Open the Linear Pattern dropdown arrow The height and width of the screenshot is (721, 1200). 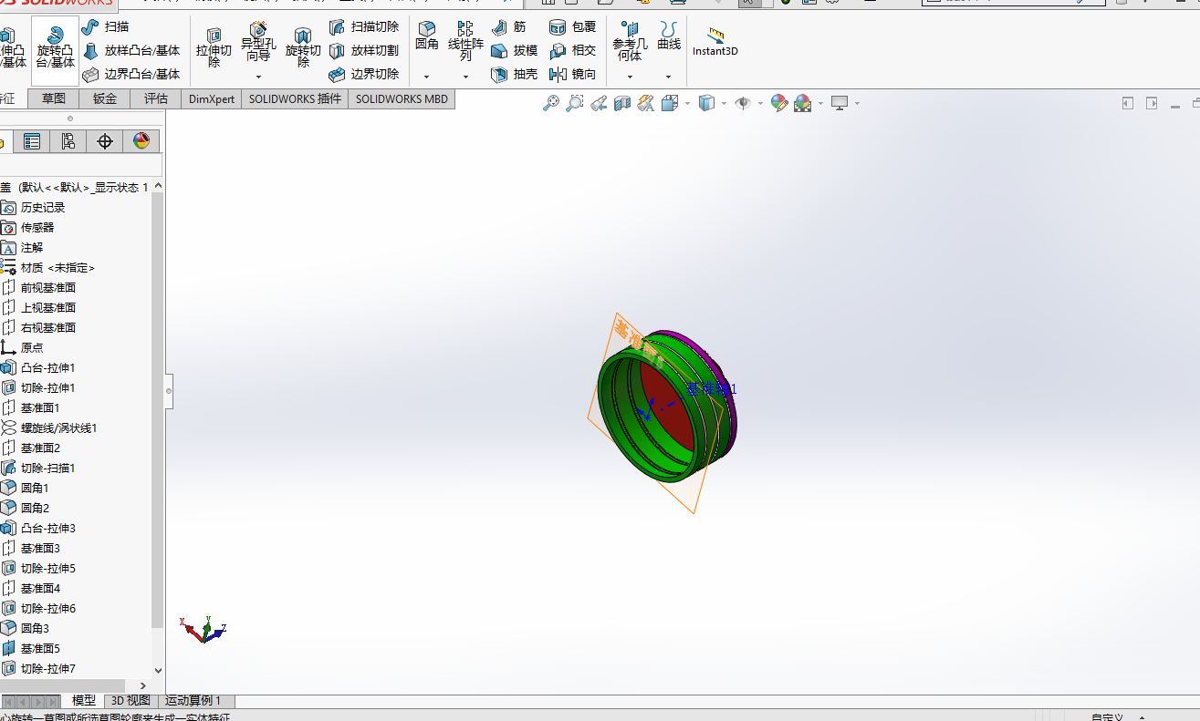click(x=465, y=77)
